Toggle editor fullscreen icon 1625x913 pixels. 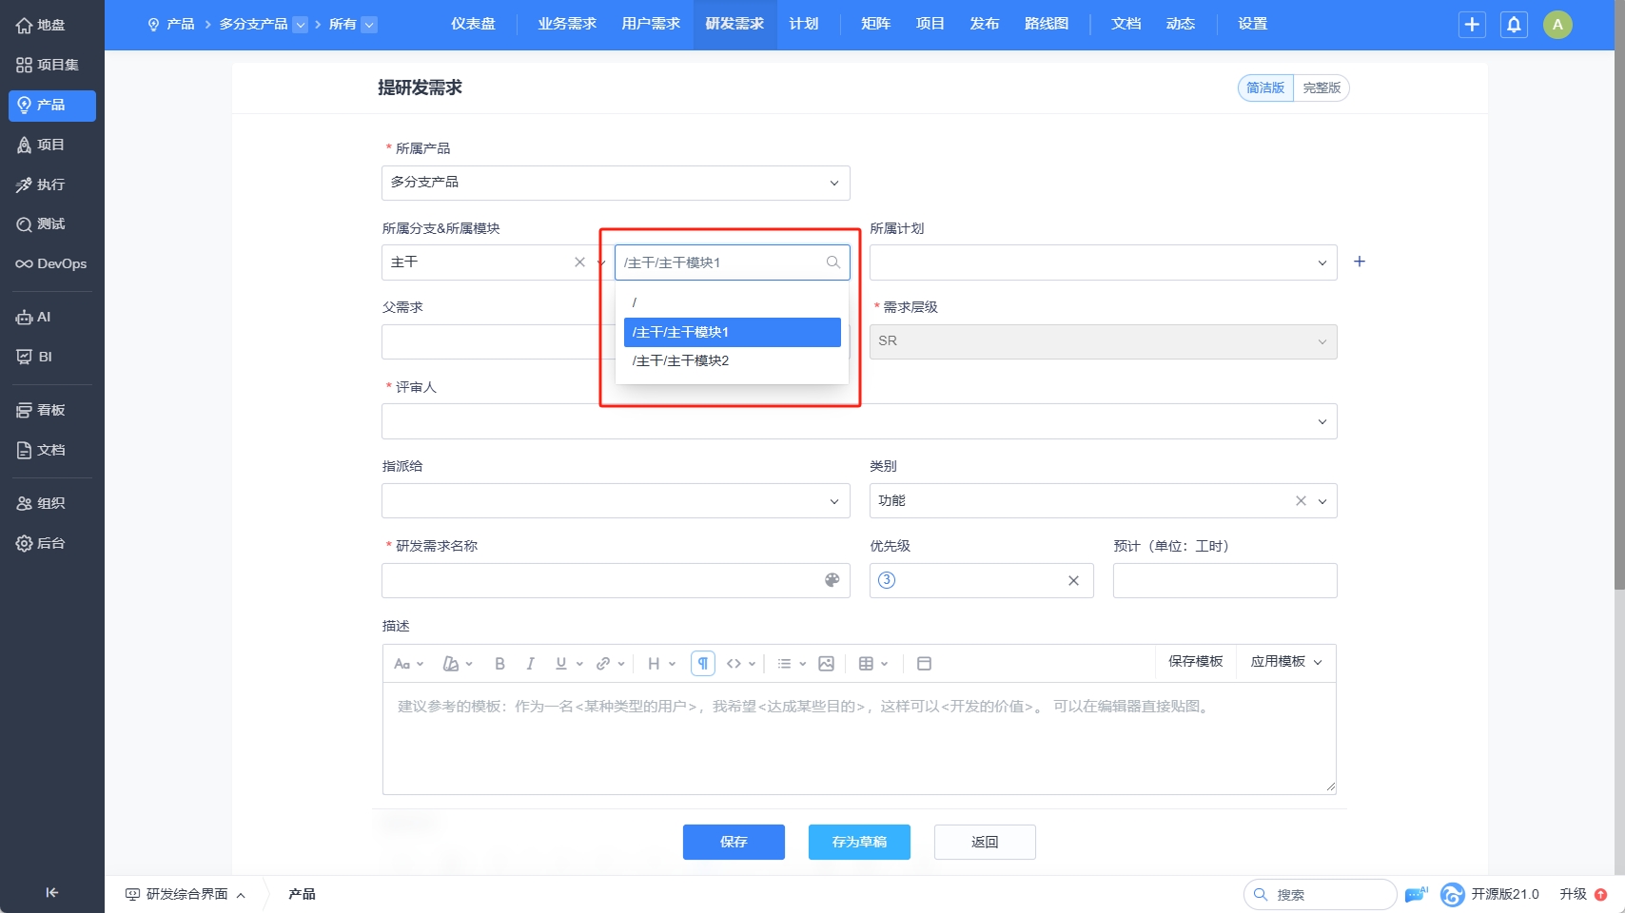(x=924, y=664)
